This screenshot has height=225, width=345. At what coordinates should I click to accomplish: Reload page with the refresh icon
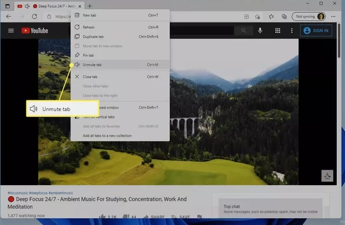point(34,17)
